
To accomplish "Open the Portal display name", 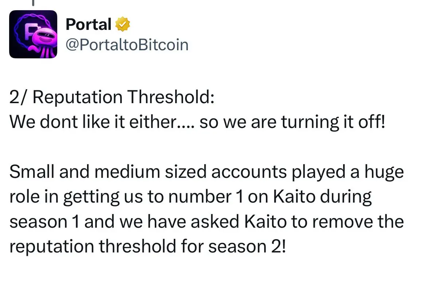I will [x=88, y=25].
